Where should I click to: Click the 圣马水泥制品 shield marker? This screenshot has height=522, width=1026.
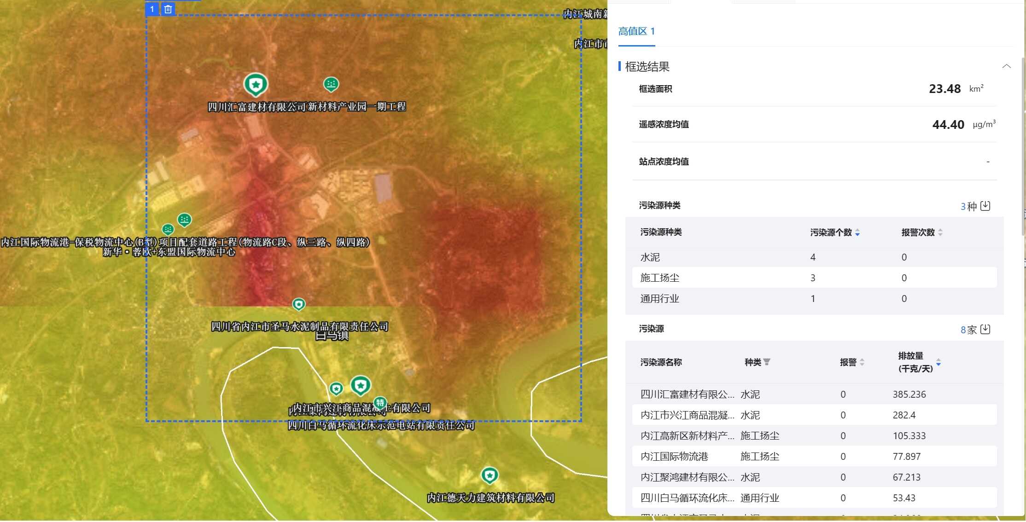click(x=299, y=304)
